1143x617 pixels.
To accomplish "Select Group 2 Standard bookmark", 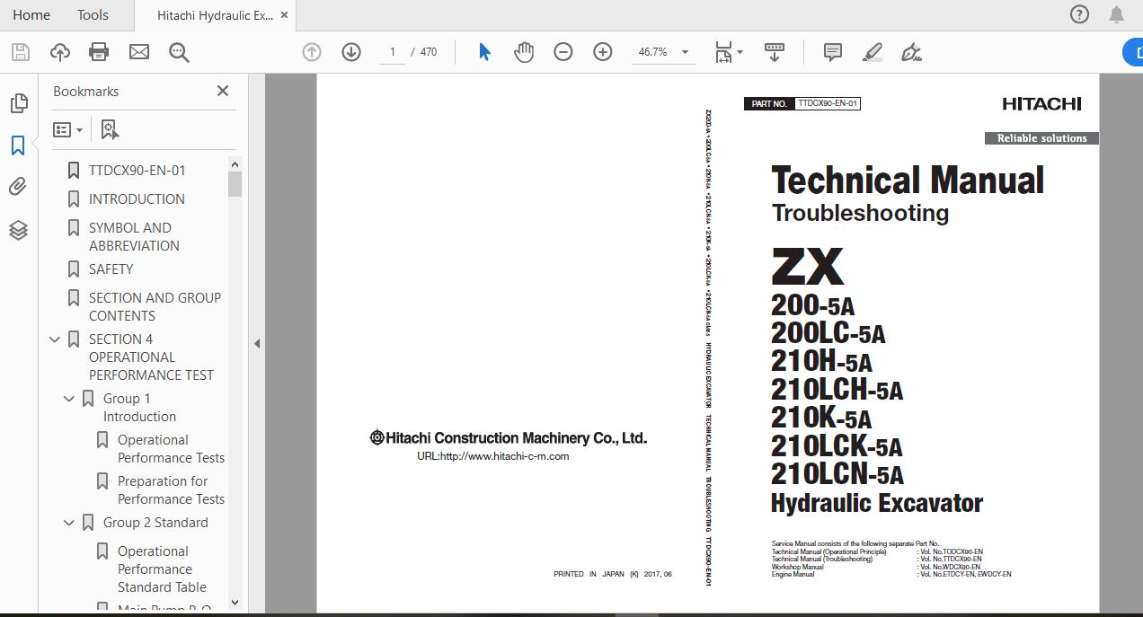I will click(155, 522).
